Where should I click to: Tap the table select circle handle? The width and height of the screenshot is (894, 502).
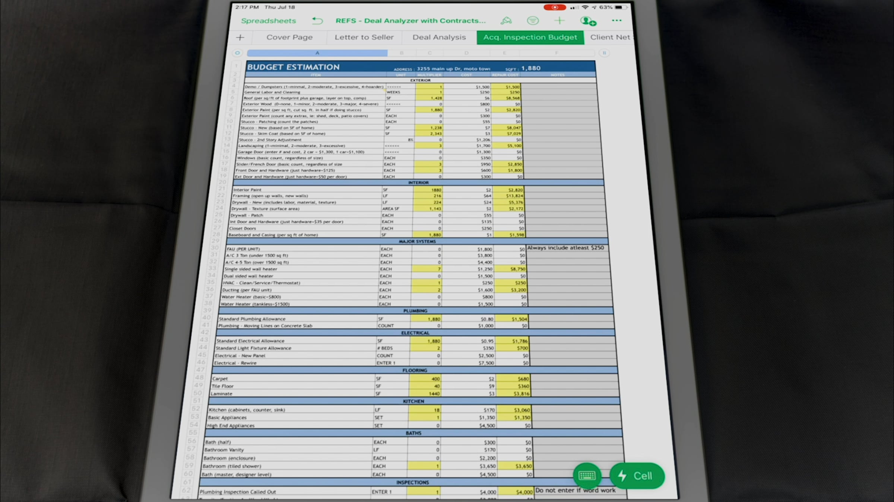[237, 53]
